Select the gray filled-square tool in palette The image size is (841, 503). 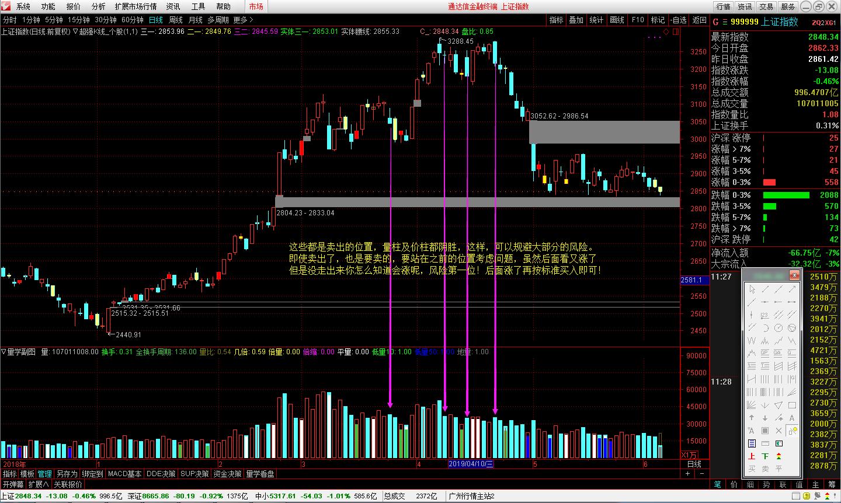pyautogui.click(x=765, y=431)
